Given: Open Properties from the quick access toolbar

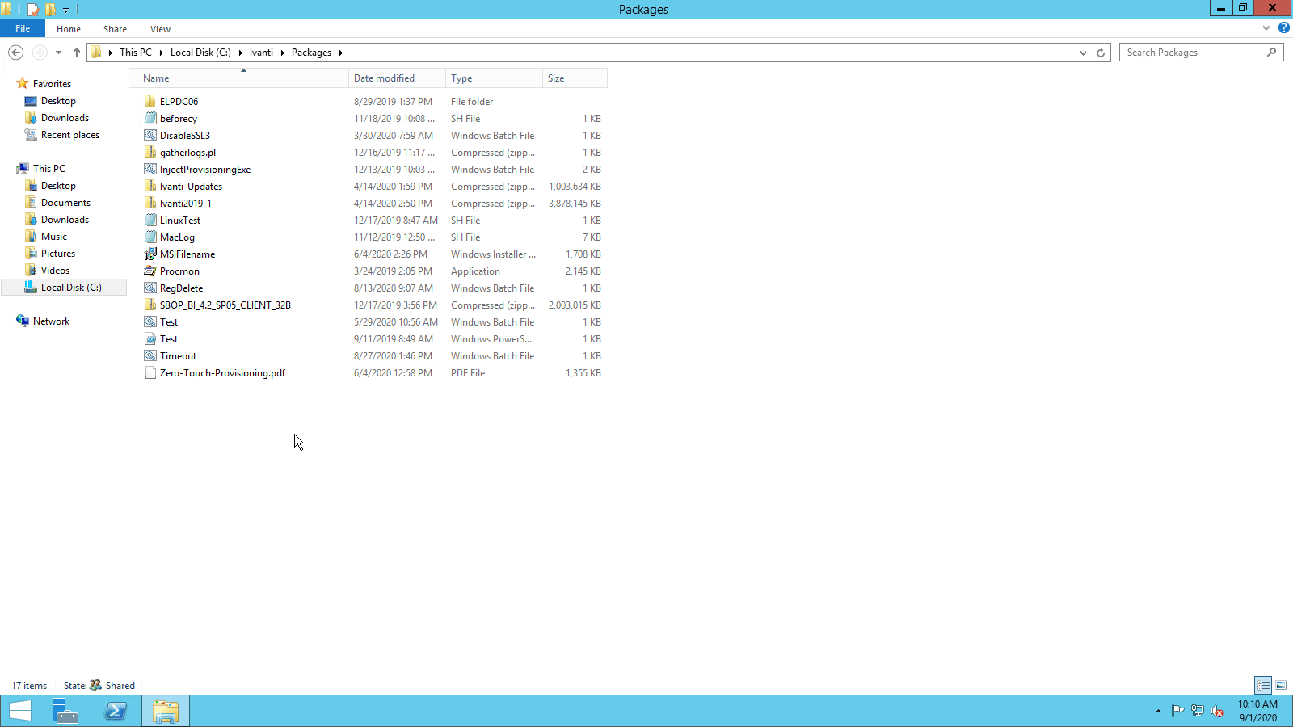Looking at the screenshot, I should 32,9.
